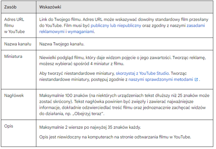Select the 'Wskazówki' column header

click(50, 7)
